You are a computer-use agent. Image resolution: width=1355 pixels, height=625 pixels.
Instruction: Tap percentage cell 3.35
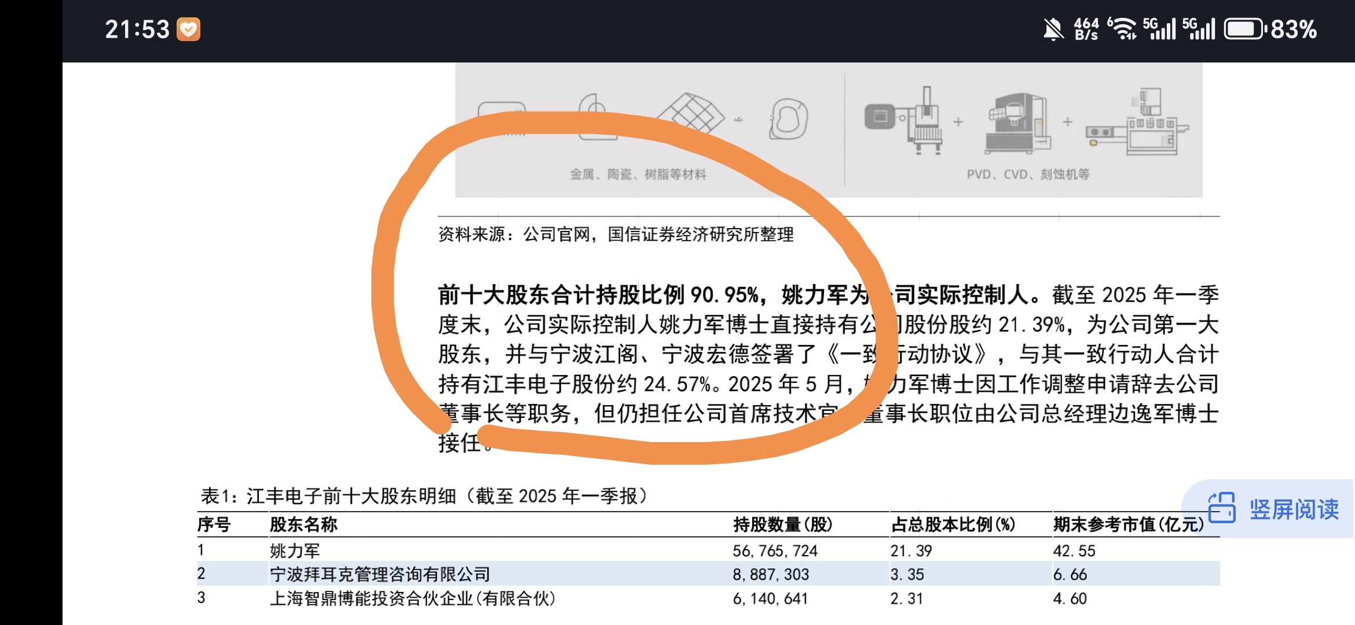(907, 574)
